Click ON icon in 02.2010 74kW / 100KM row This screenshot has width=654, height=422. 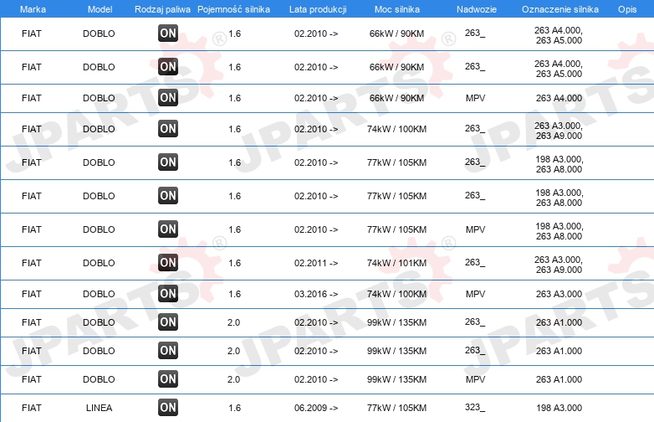point(168,129)
